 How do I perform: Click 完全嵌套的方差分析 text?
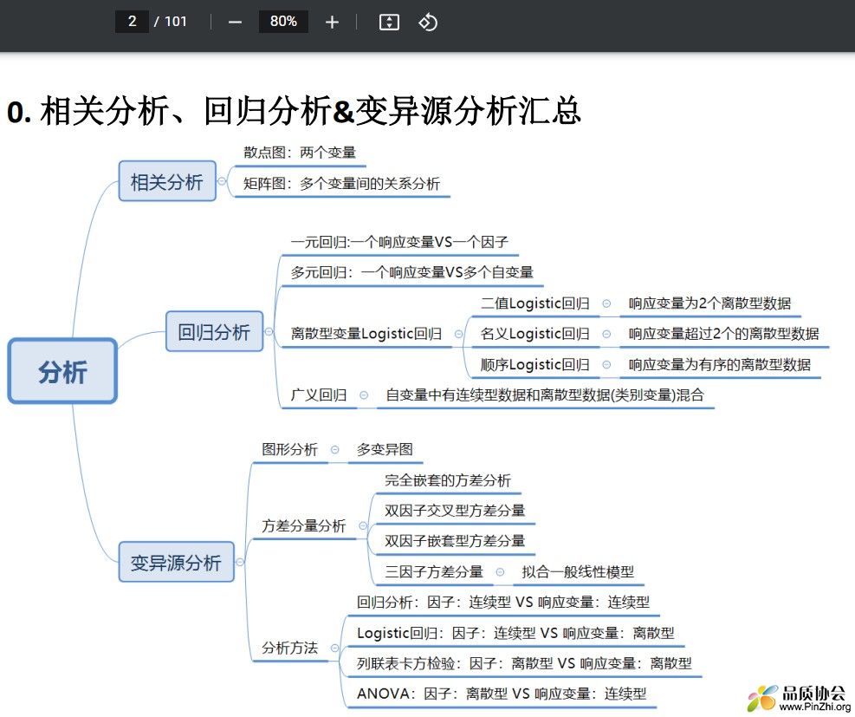tap(448, 480)
